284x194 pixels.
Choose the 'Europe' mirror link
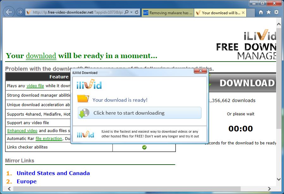point(27,181)
